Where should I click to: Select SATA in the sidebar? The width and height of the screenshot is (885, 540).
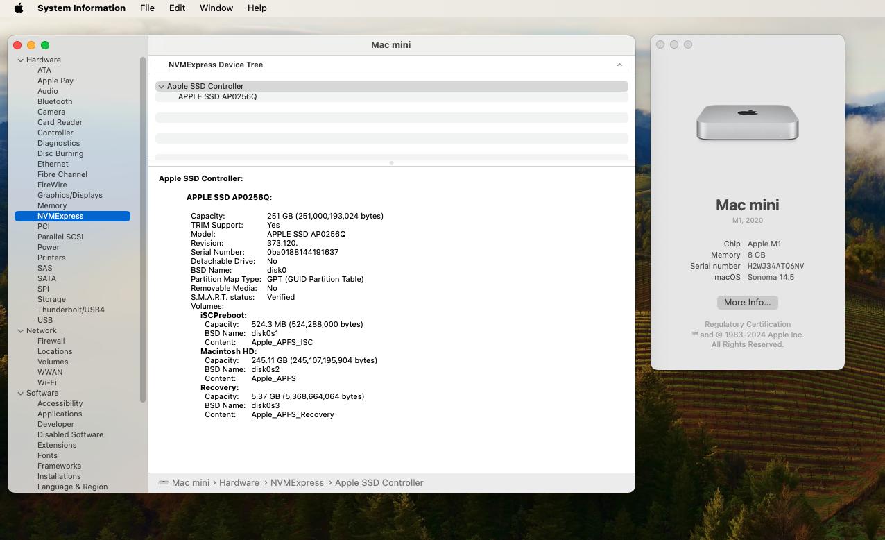47,278
